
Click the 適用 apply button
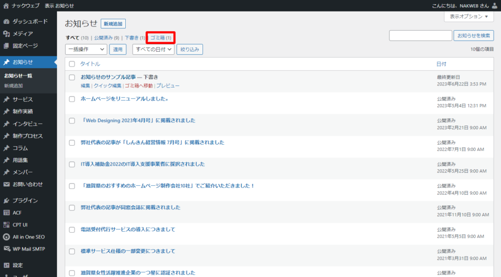[x=117, y=49]
